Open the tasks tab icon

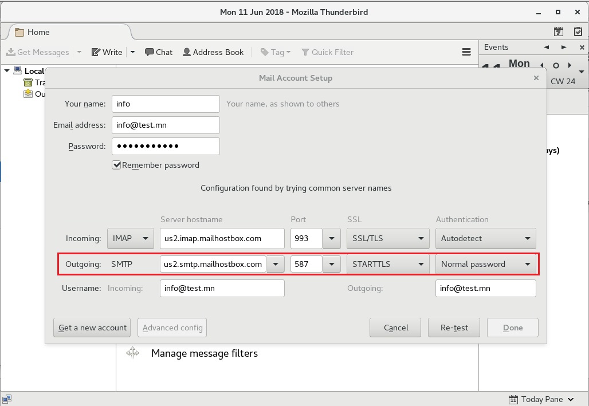pos(578,31)
